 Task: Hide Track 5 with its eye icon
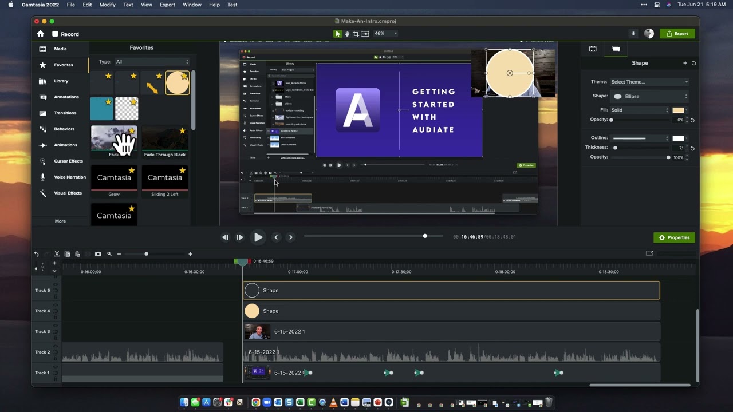coord(56,284)
